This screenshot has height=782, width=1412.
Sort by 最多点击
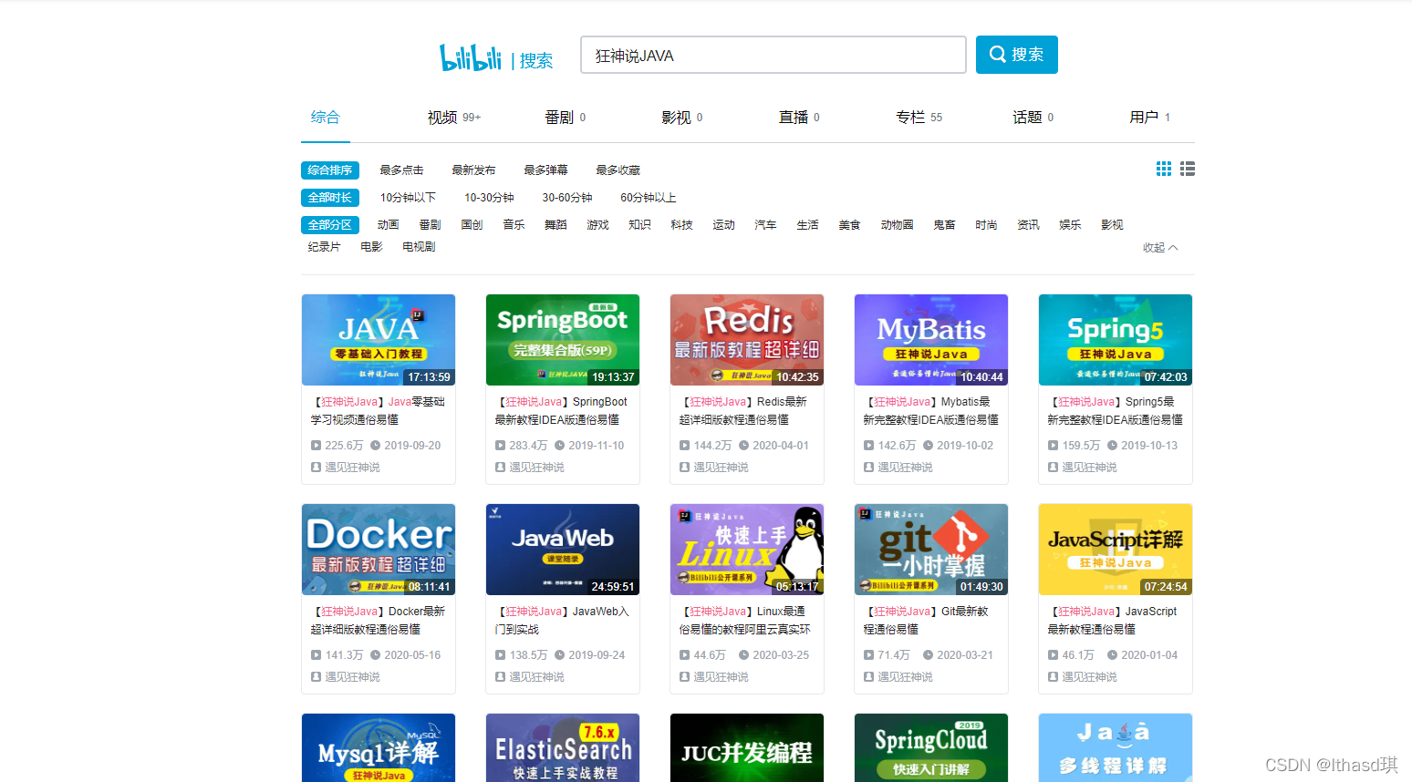(x=401, y=170)
